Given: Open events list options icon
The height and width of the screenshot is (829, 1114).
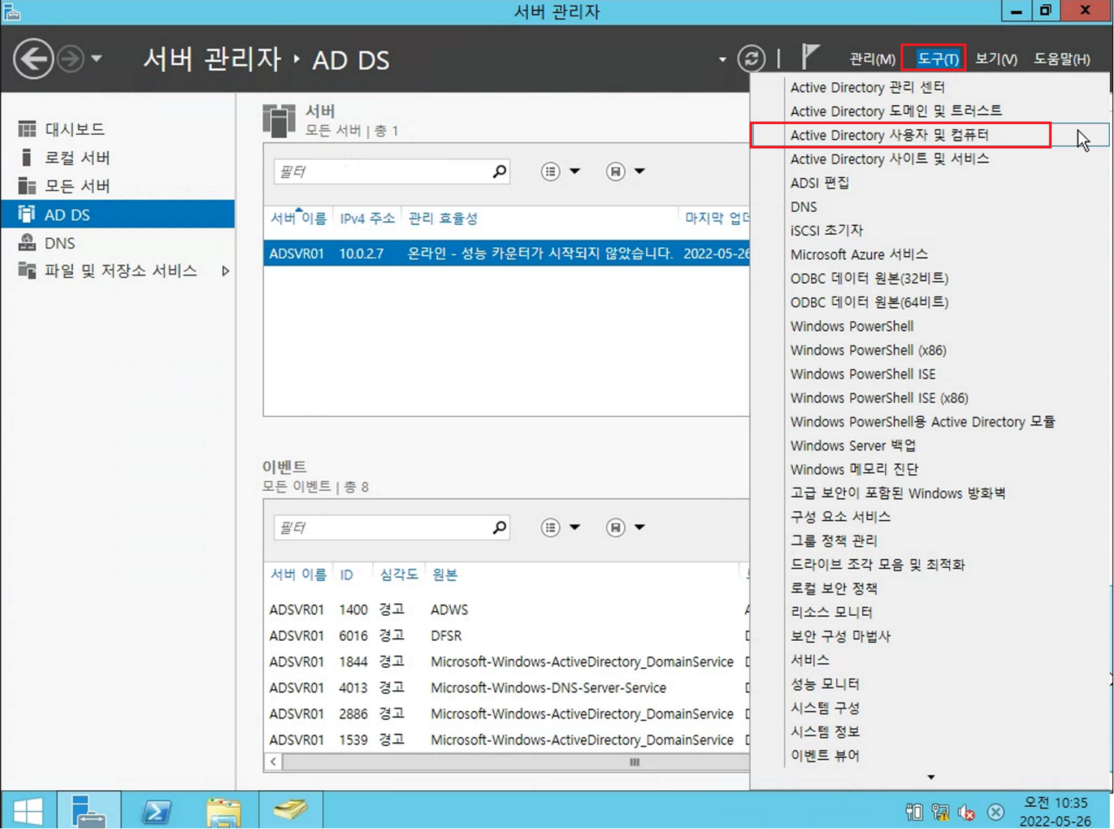Looking at the screenshot, I should click(550, 528).
